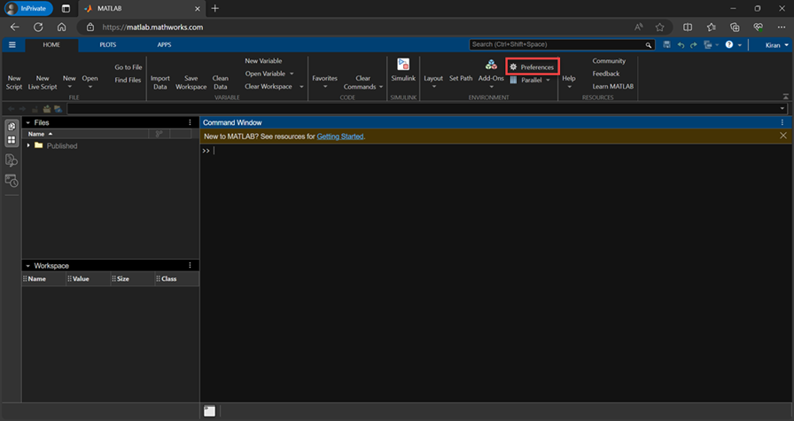This screenshot has height=421, width=794.
Task: Click browser refresh button
Action: pos(38,27)
